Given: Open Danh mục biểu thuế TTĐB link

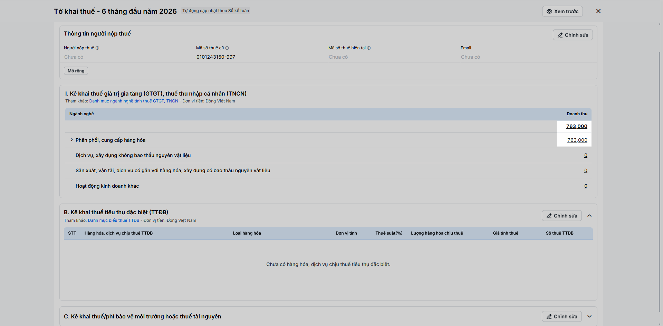Looking at the screenshot, I should [114, 220].
